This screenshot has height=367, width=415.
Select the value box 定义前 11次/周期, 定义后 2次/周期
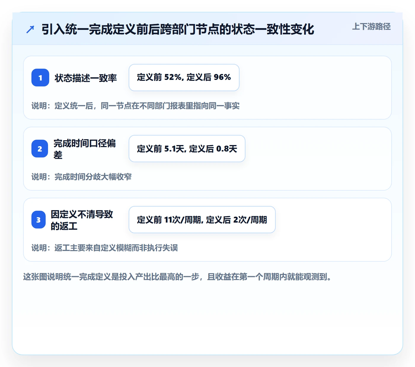202,220
